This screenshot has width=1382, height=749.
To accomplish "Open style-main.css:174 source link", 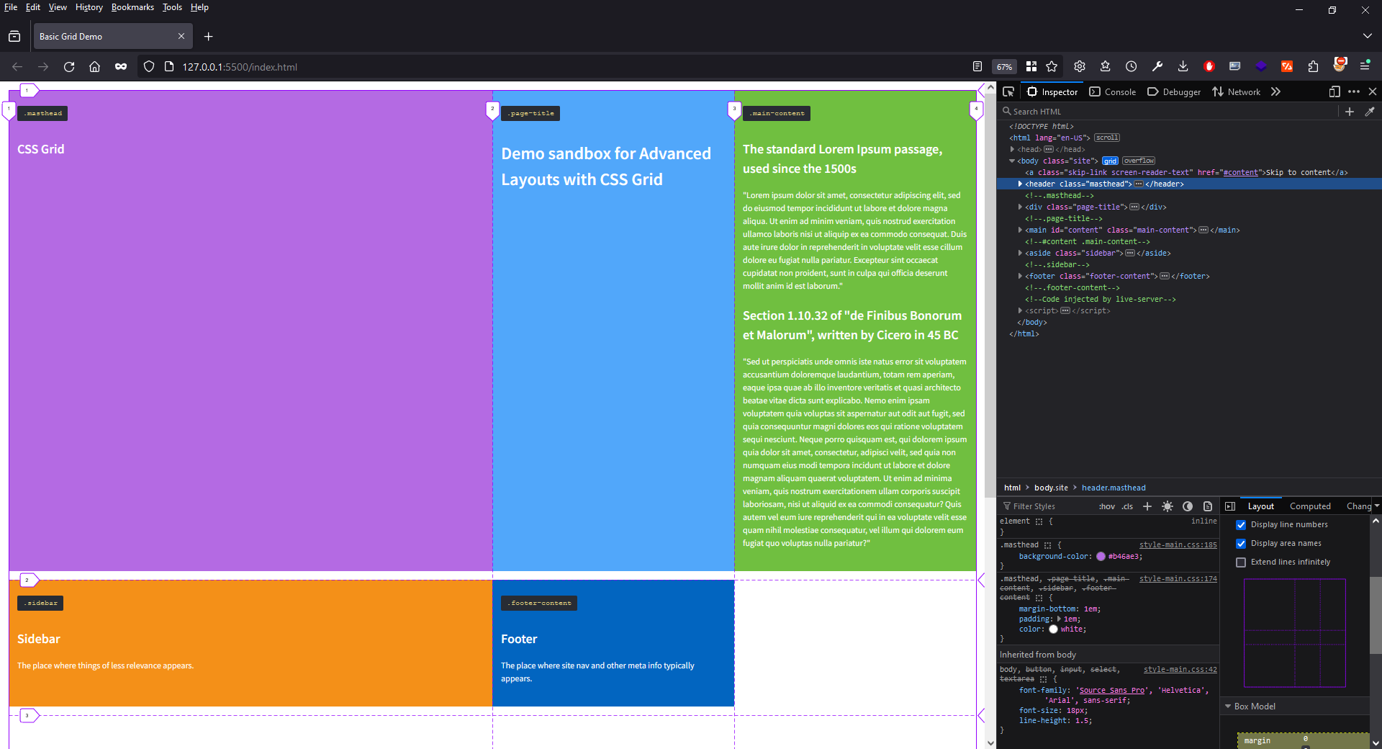I will [1178, 578].
